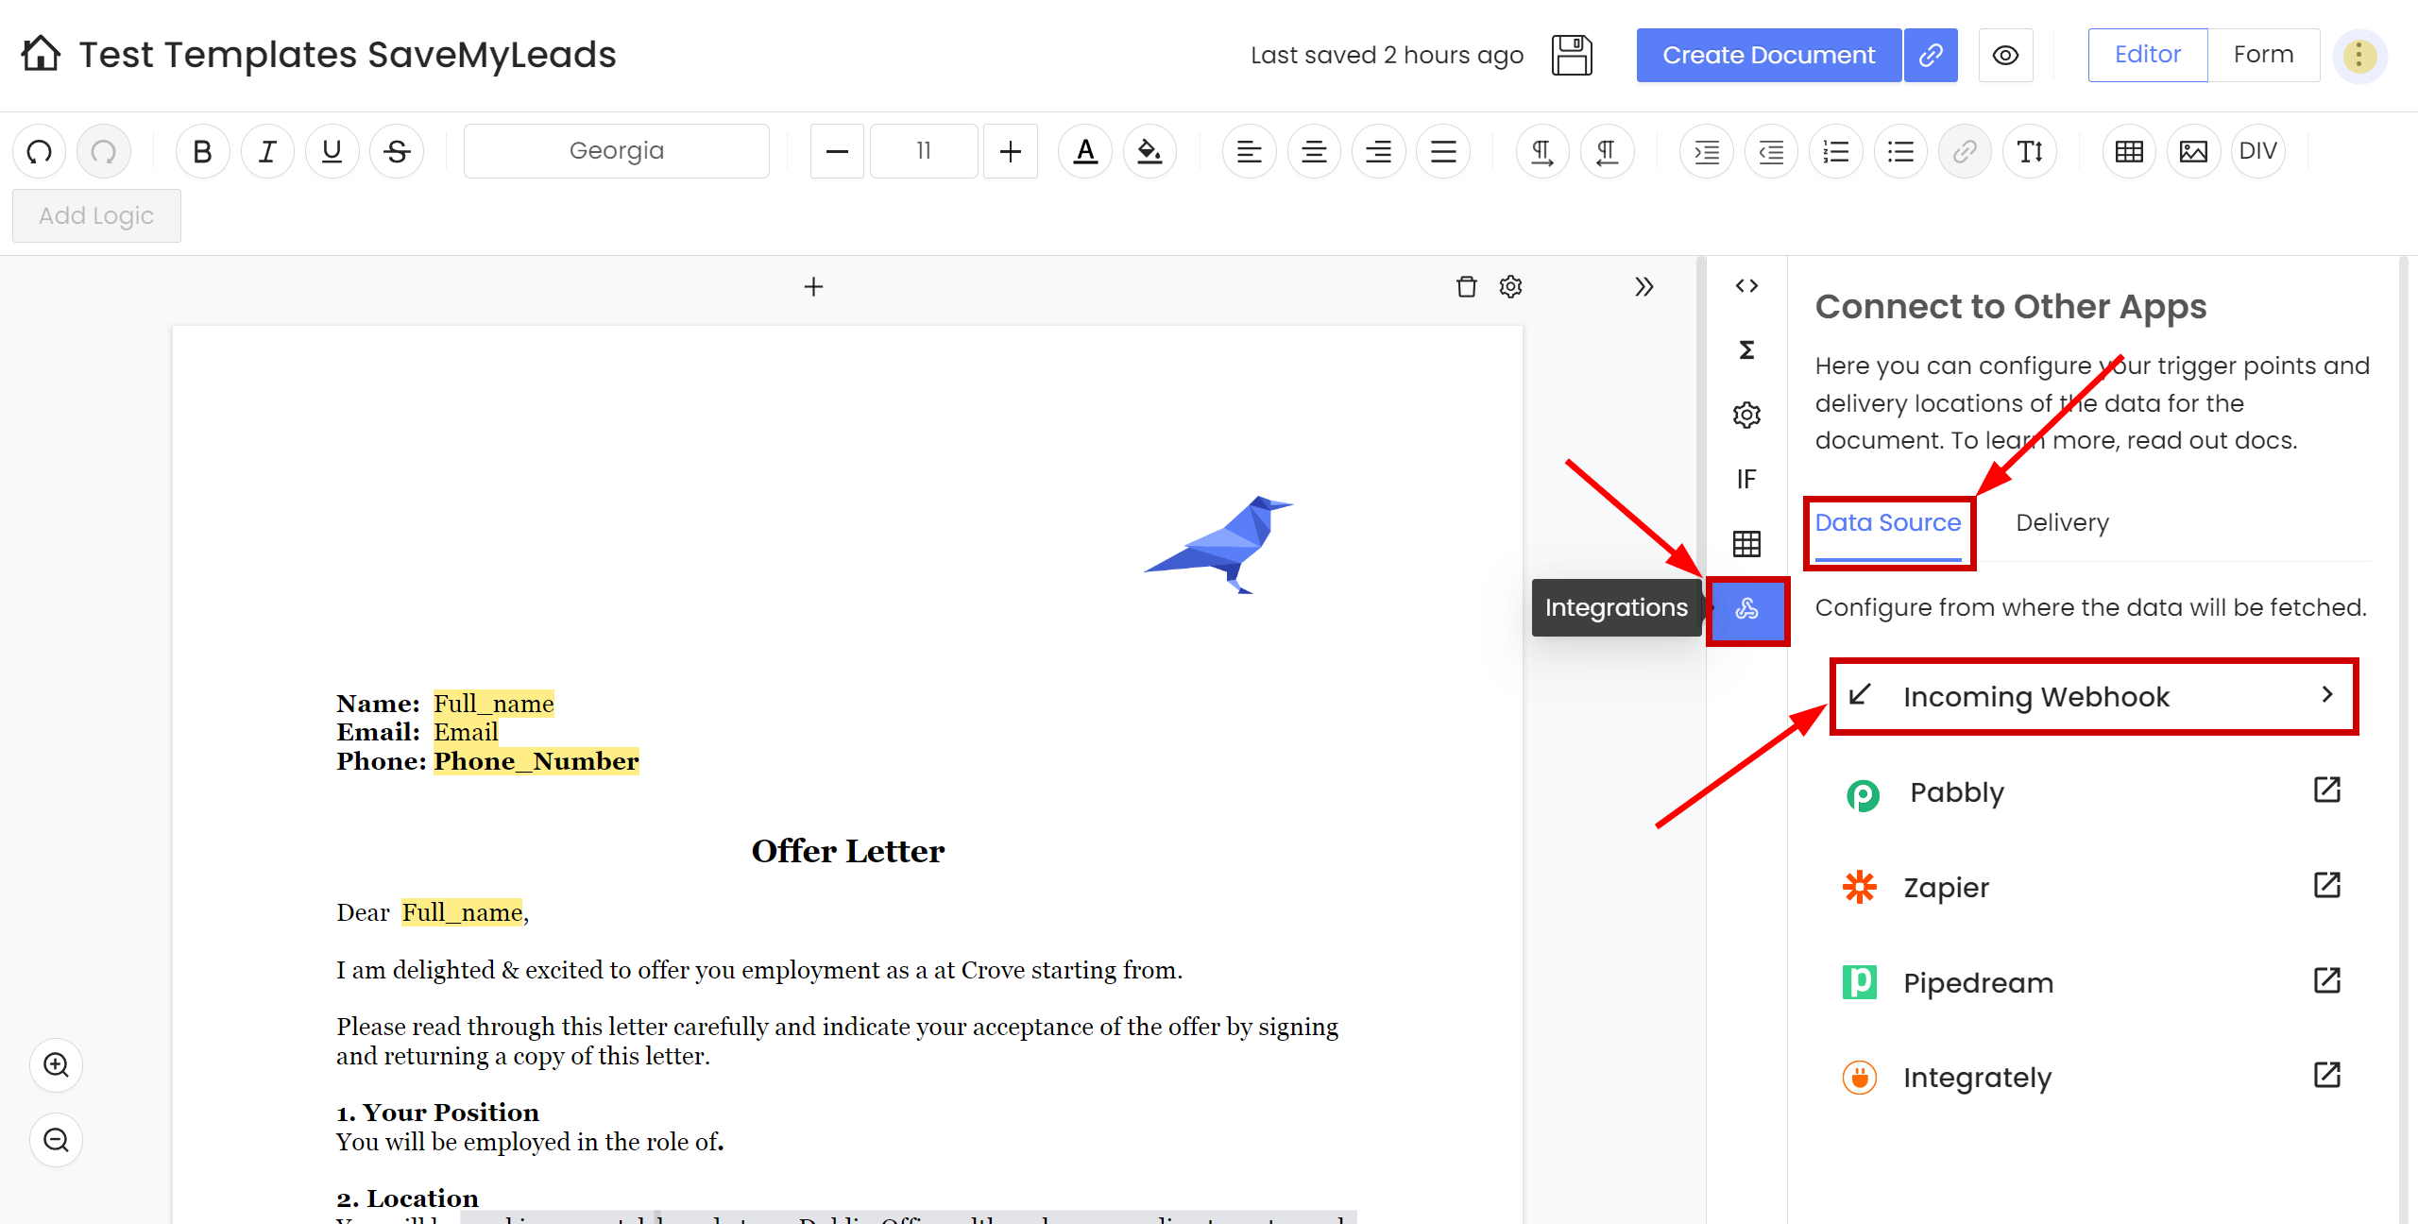Switch to the Form view
2418x1224 pixels.
[2262, 57]
